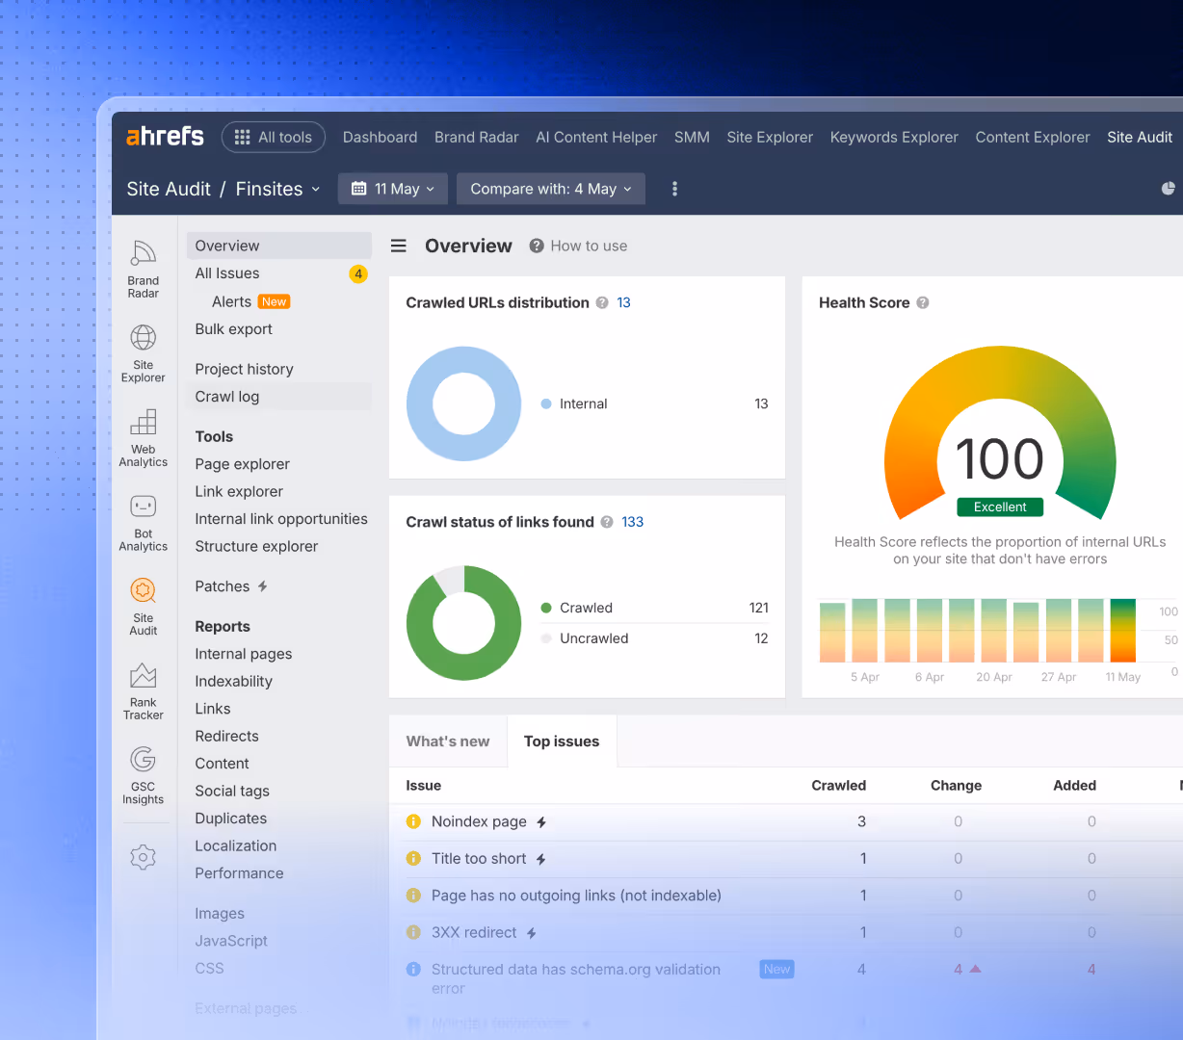Open Brand Radar in top navigation
The height and width of the screenshot is (1040, 1183).
point(476,137)
